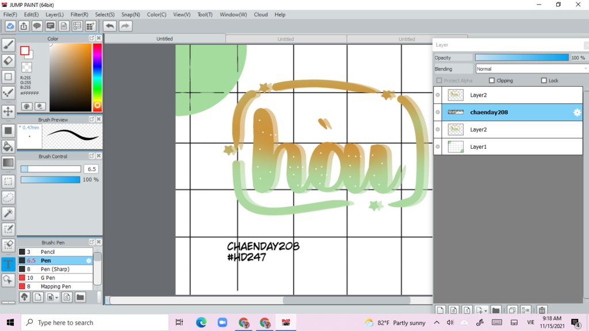This screenshot has height=331, width=589.
Task: Open the File menu
Action: coord(10,14)
